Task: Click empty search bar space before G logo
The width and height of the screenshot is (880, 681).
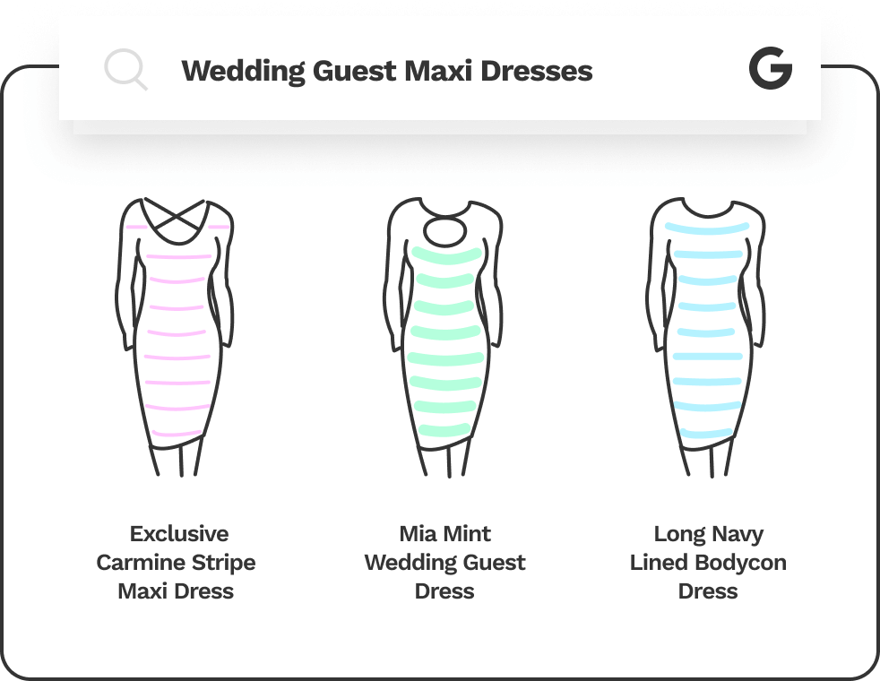Action: click(670, 71)
